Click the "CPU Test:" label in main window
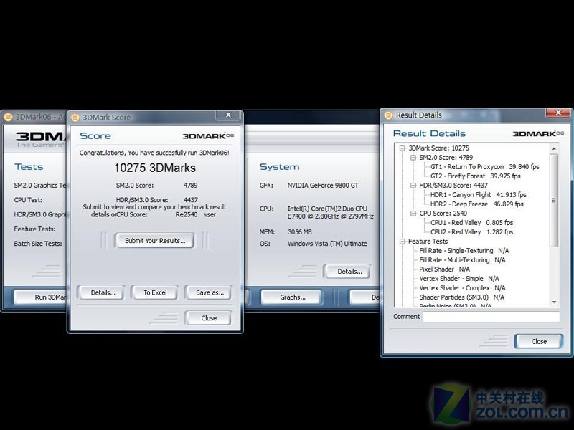This screenshot has height=430, width=574. click(28, 200)
